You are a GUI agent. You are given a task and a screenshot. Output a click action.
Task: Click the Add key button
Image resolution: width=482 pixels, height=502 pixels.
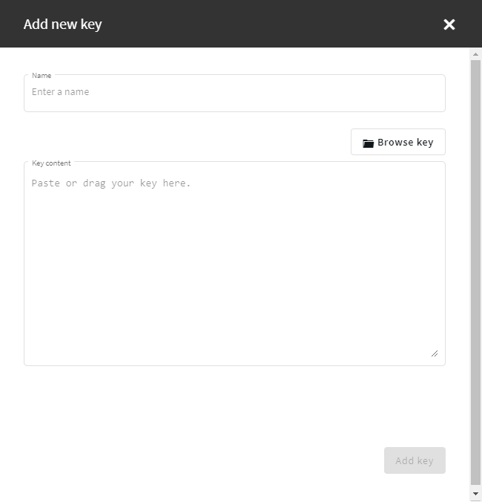(415, 460)
